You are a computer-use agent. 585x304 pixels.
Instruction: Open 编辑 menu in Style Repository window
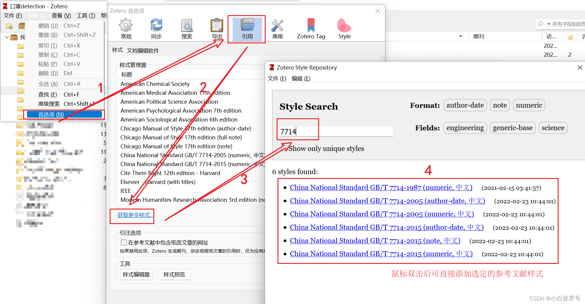click(x=301, y=78)
